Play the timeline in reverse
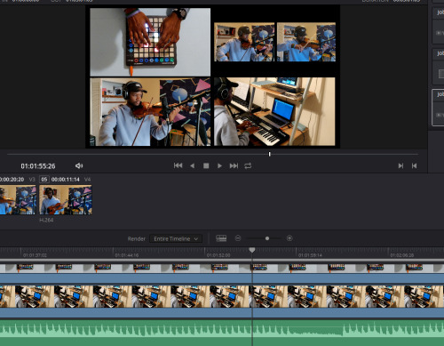The height and width of the screenshot is (346, 444). coord(193,166)
